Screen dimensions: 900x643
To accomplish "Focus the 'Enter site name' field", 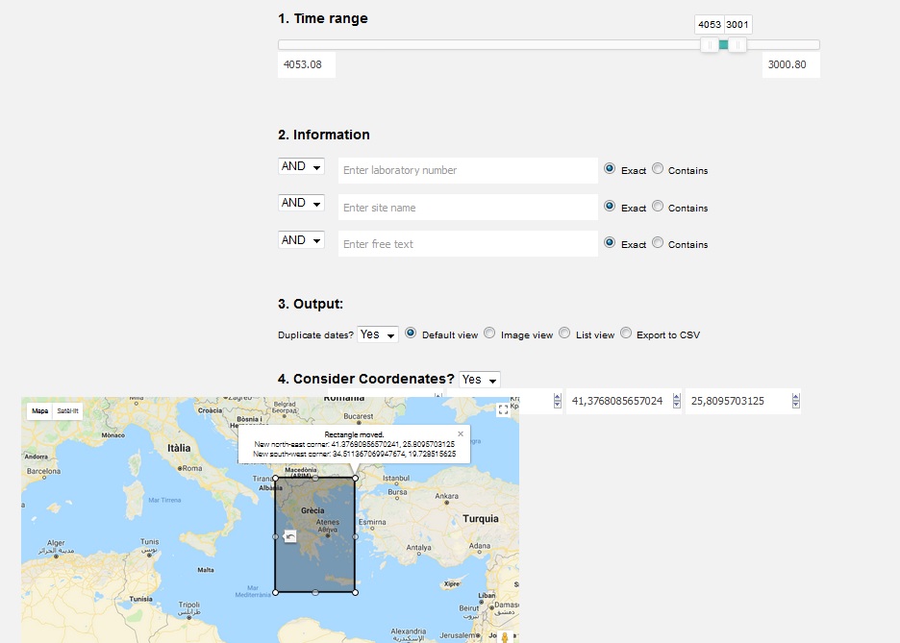I will click(x=468, y=208).
